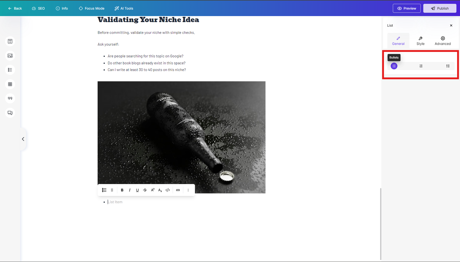The image size is (460, 262).
Task: Open more options in floating toolbar
Action: pyautogui.click(x=188, y=190)
